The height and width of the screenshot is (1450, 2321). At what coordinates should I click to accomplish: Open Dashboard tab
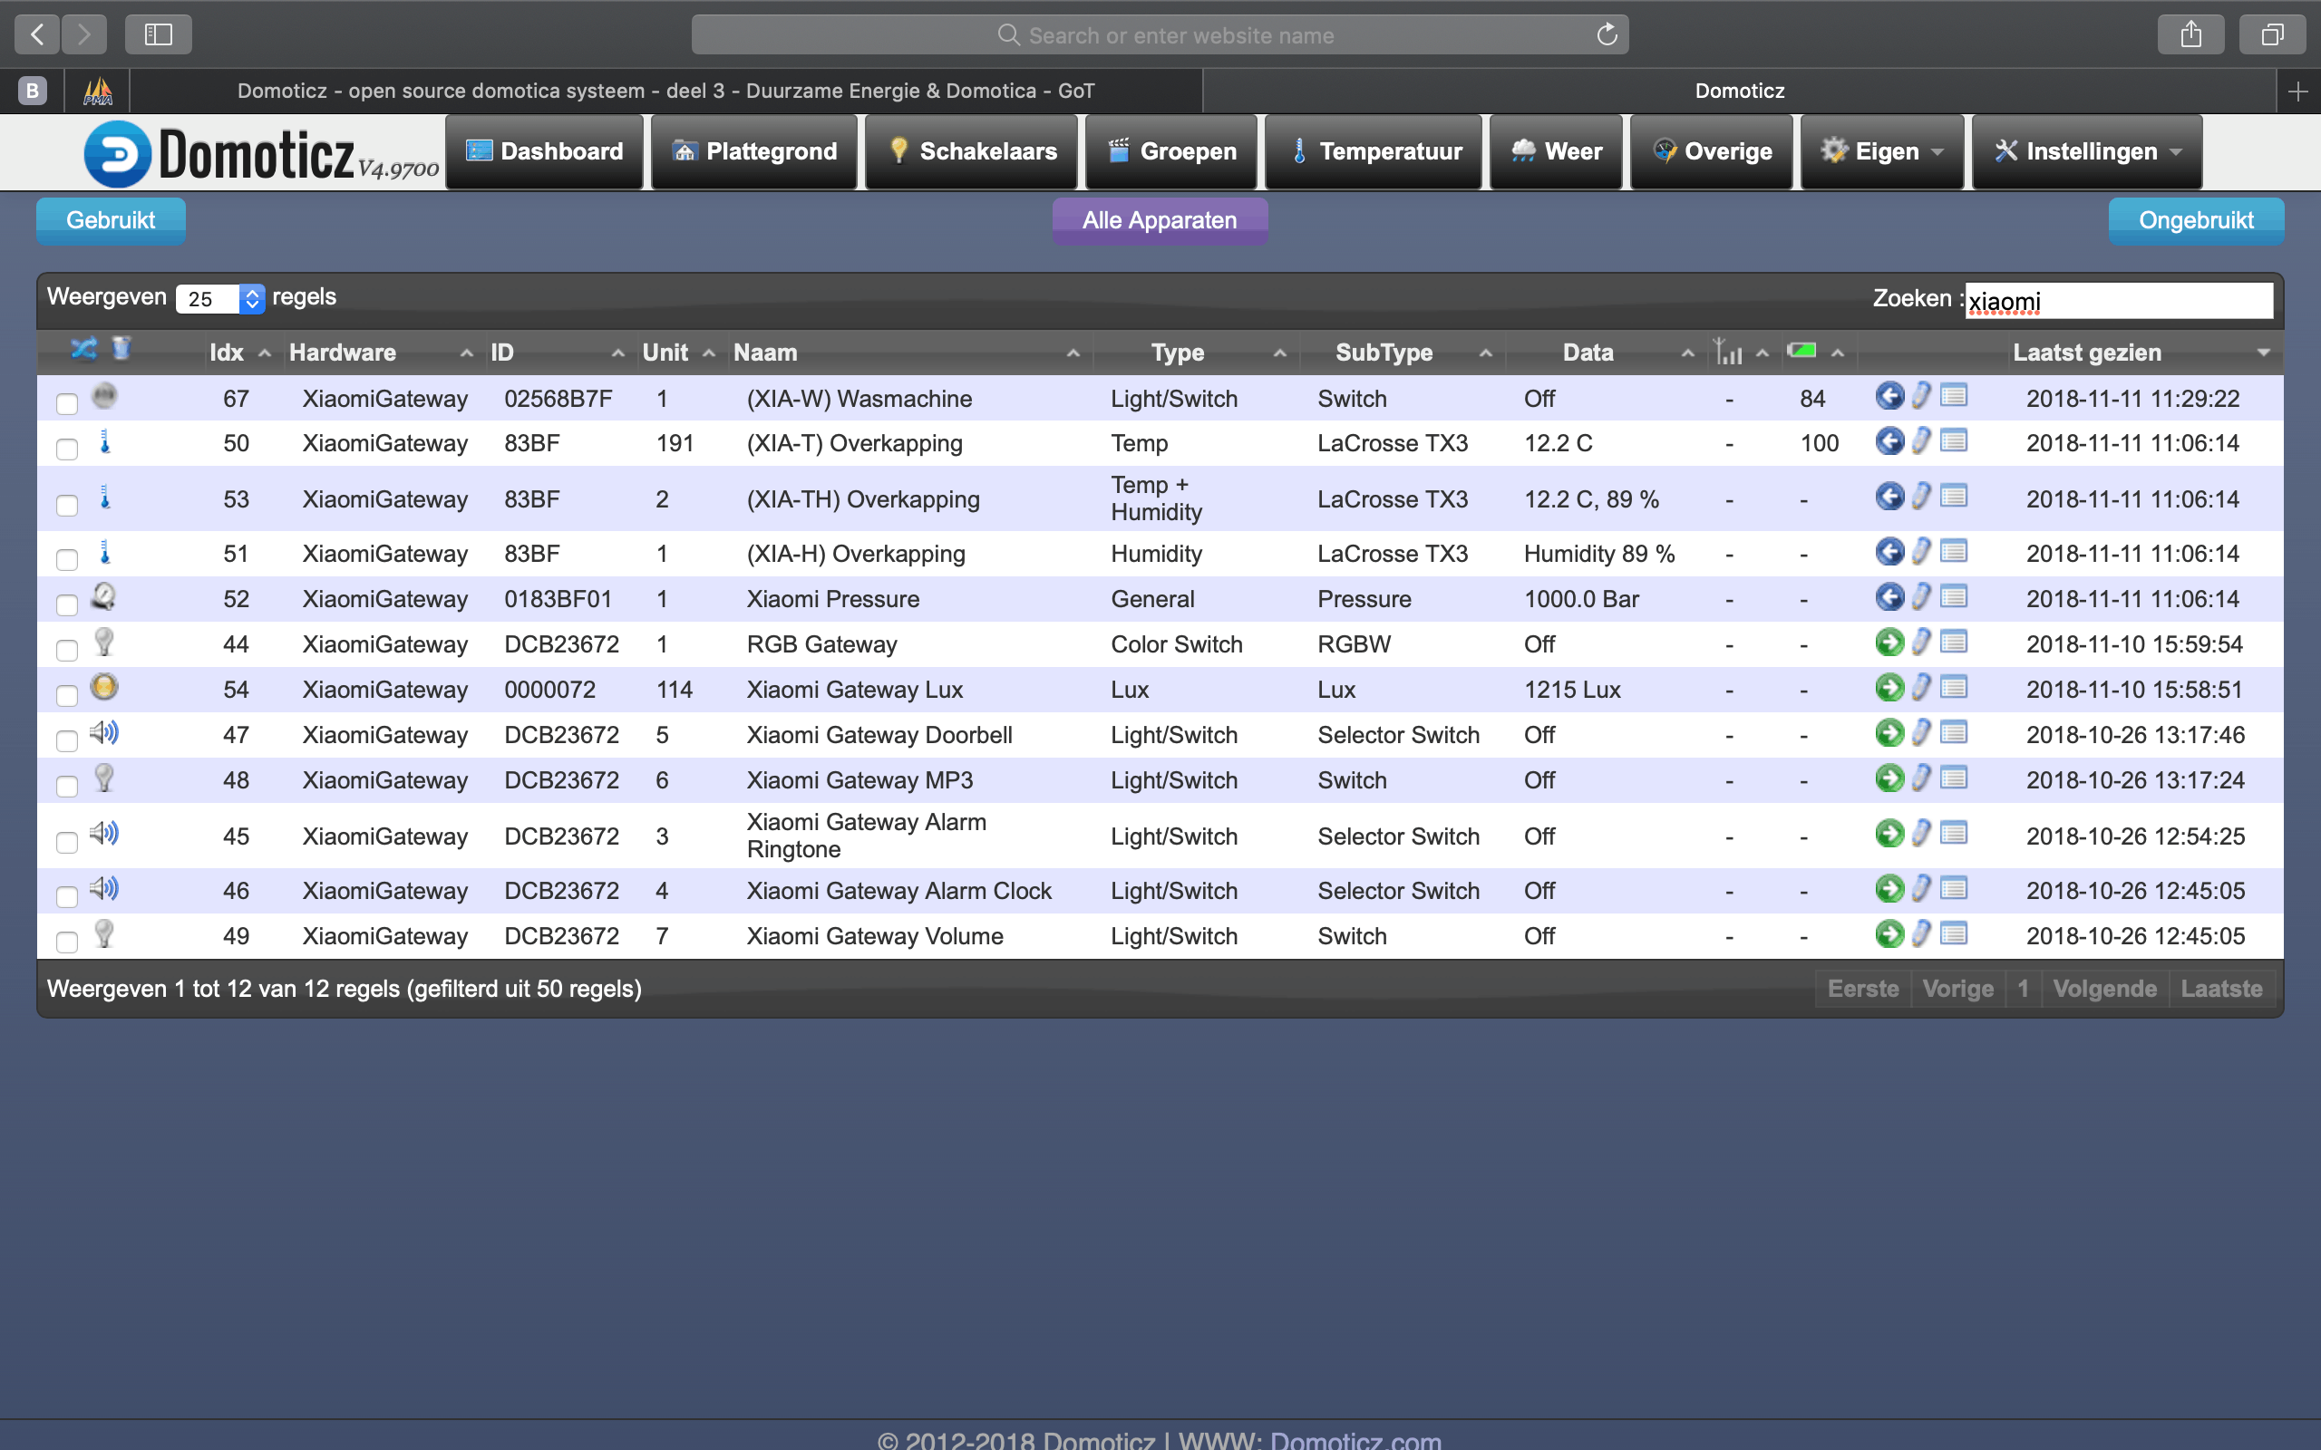coord(544,151)
